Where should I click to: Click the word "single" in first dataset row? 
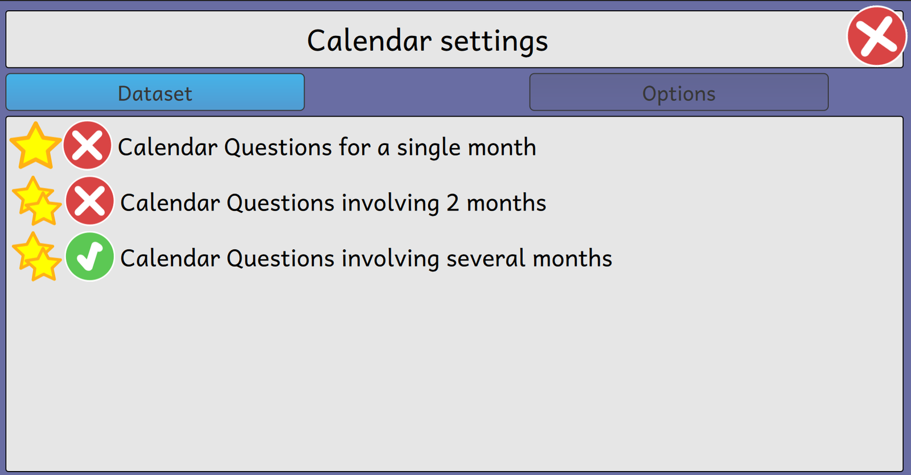(x=429, y=148)
